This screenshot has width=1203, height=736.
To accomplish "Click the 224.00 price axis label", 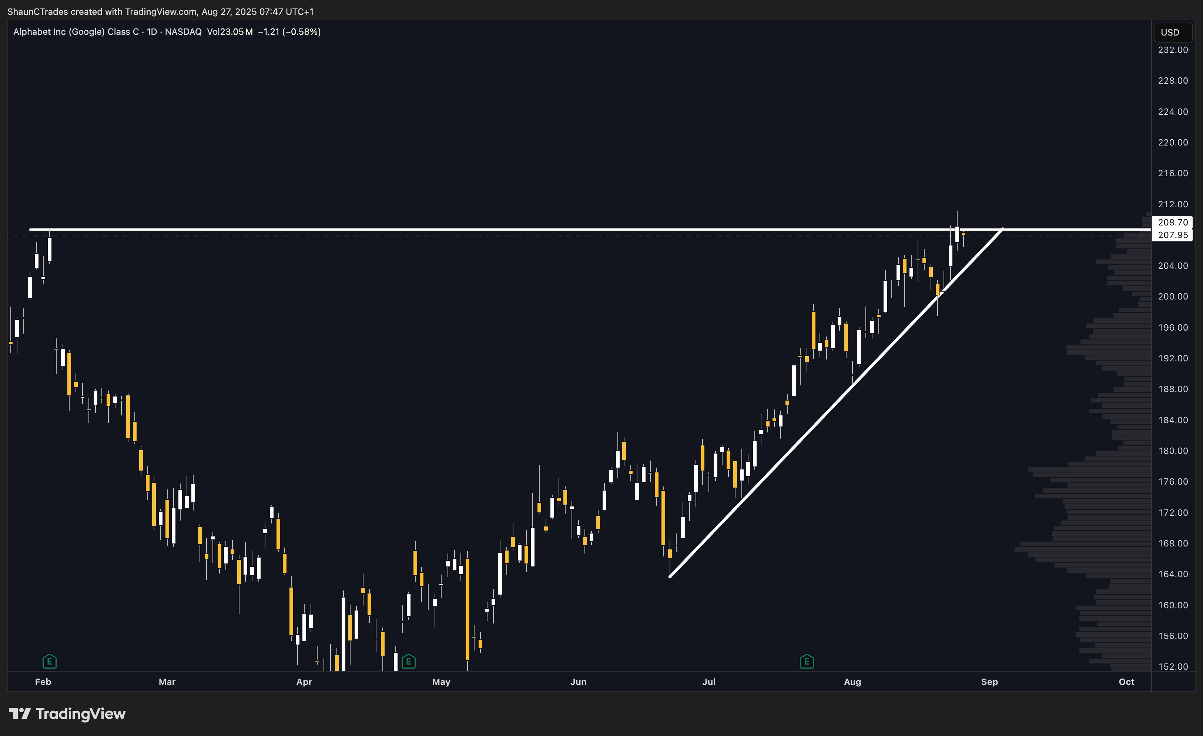I will pyautogui.click(x=1173, y=111).
